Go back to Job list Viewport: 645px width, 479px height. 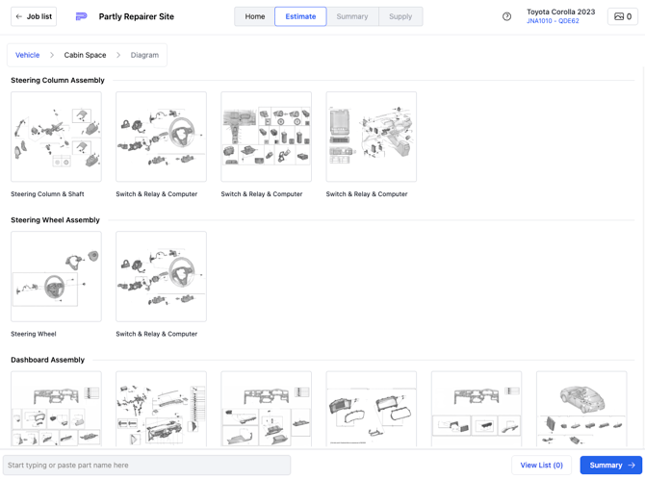34,16
